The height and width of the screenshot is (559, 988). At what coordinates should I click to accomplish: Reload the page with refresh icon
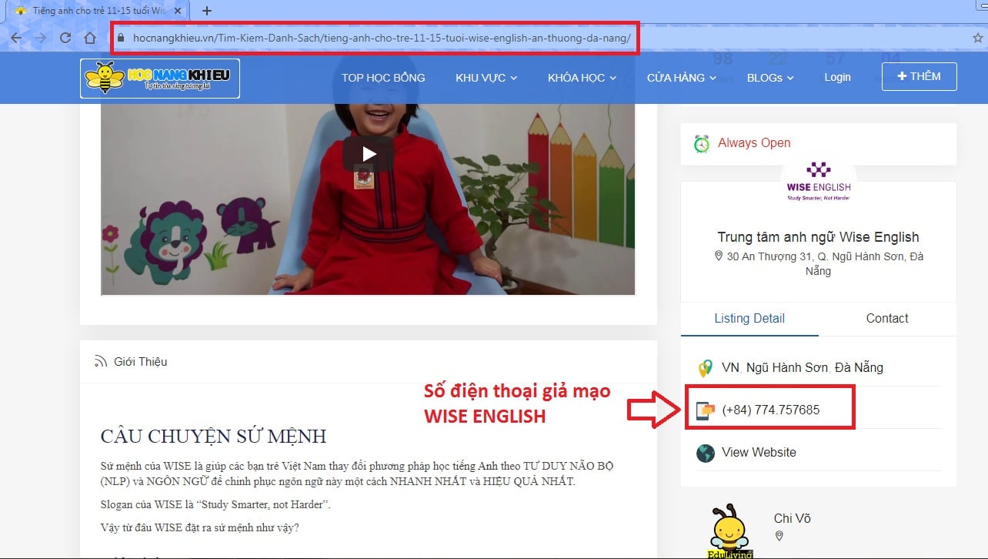65,38
